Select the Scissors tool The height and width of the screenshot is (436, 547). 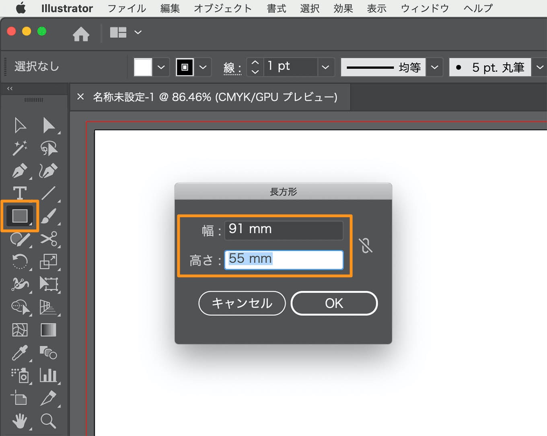(49, 239)
